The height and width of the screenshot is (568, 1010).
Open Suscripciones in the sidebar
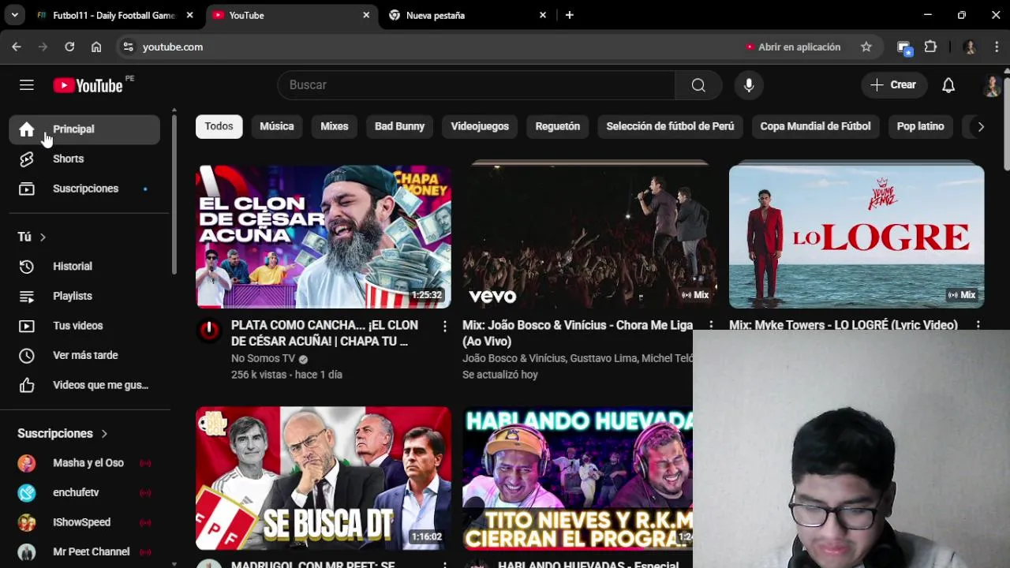pyautogui.click(x=84, y=189)
